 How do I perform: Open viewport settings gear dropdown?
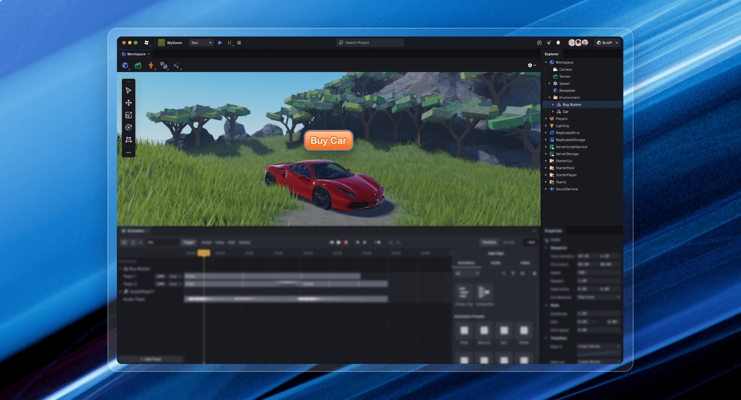[x=532, y=65]
